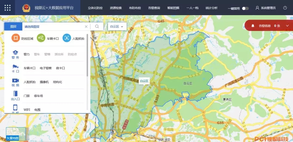
Task: Open the 系统管理员 user menu
Action: coord(266,8)
